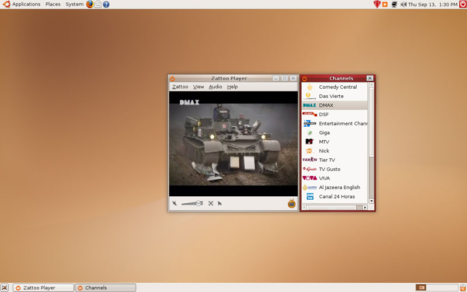
Task: Click the red ruby tray icon
Action: click(x=377, y=4)
